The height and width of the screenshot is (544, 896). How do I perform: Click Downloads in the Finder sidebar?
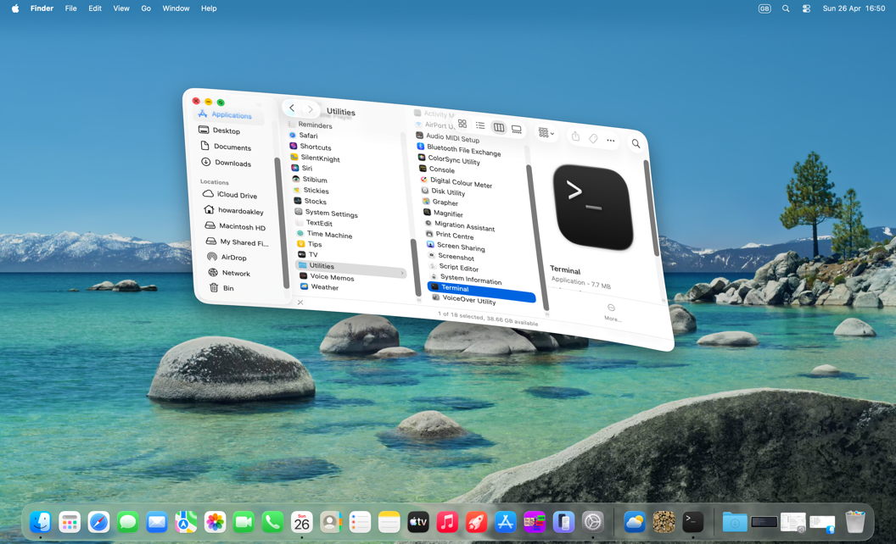(232, 164)
